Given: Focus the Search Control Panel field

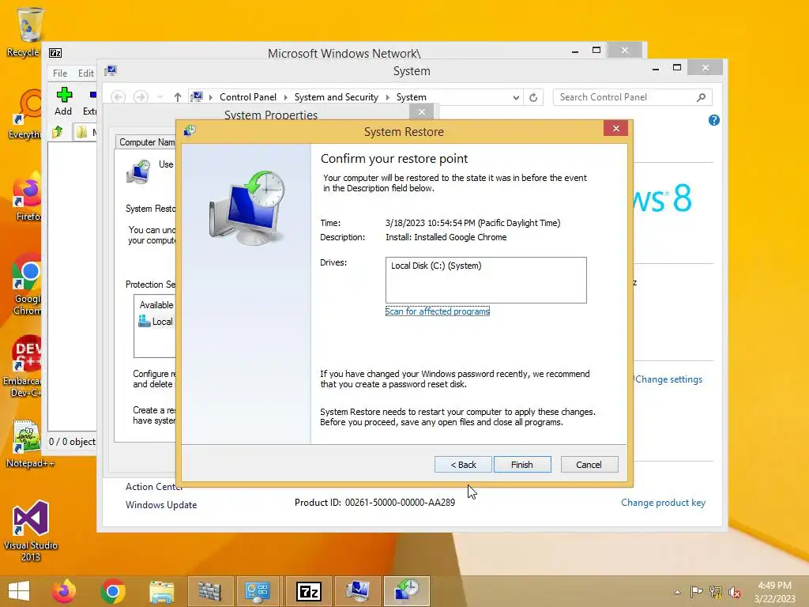Looking at the screenshot, I should coord(632,97).
